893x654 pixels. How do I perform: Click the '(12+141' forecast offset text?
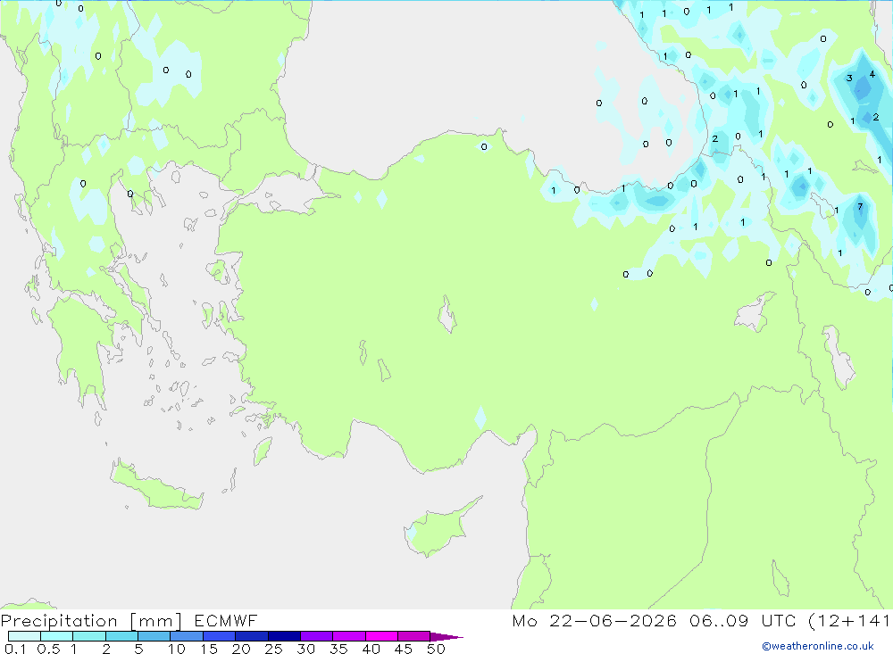click(x=849, y=620)
